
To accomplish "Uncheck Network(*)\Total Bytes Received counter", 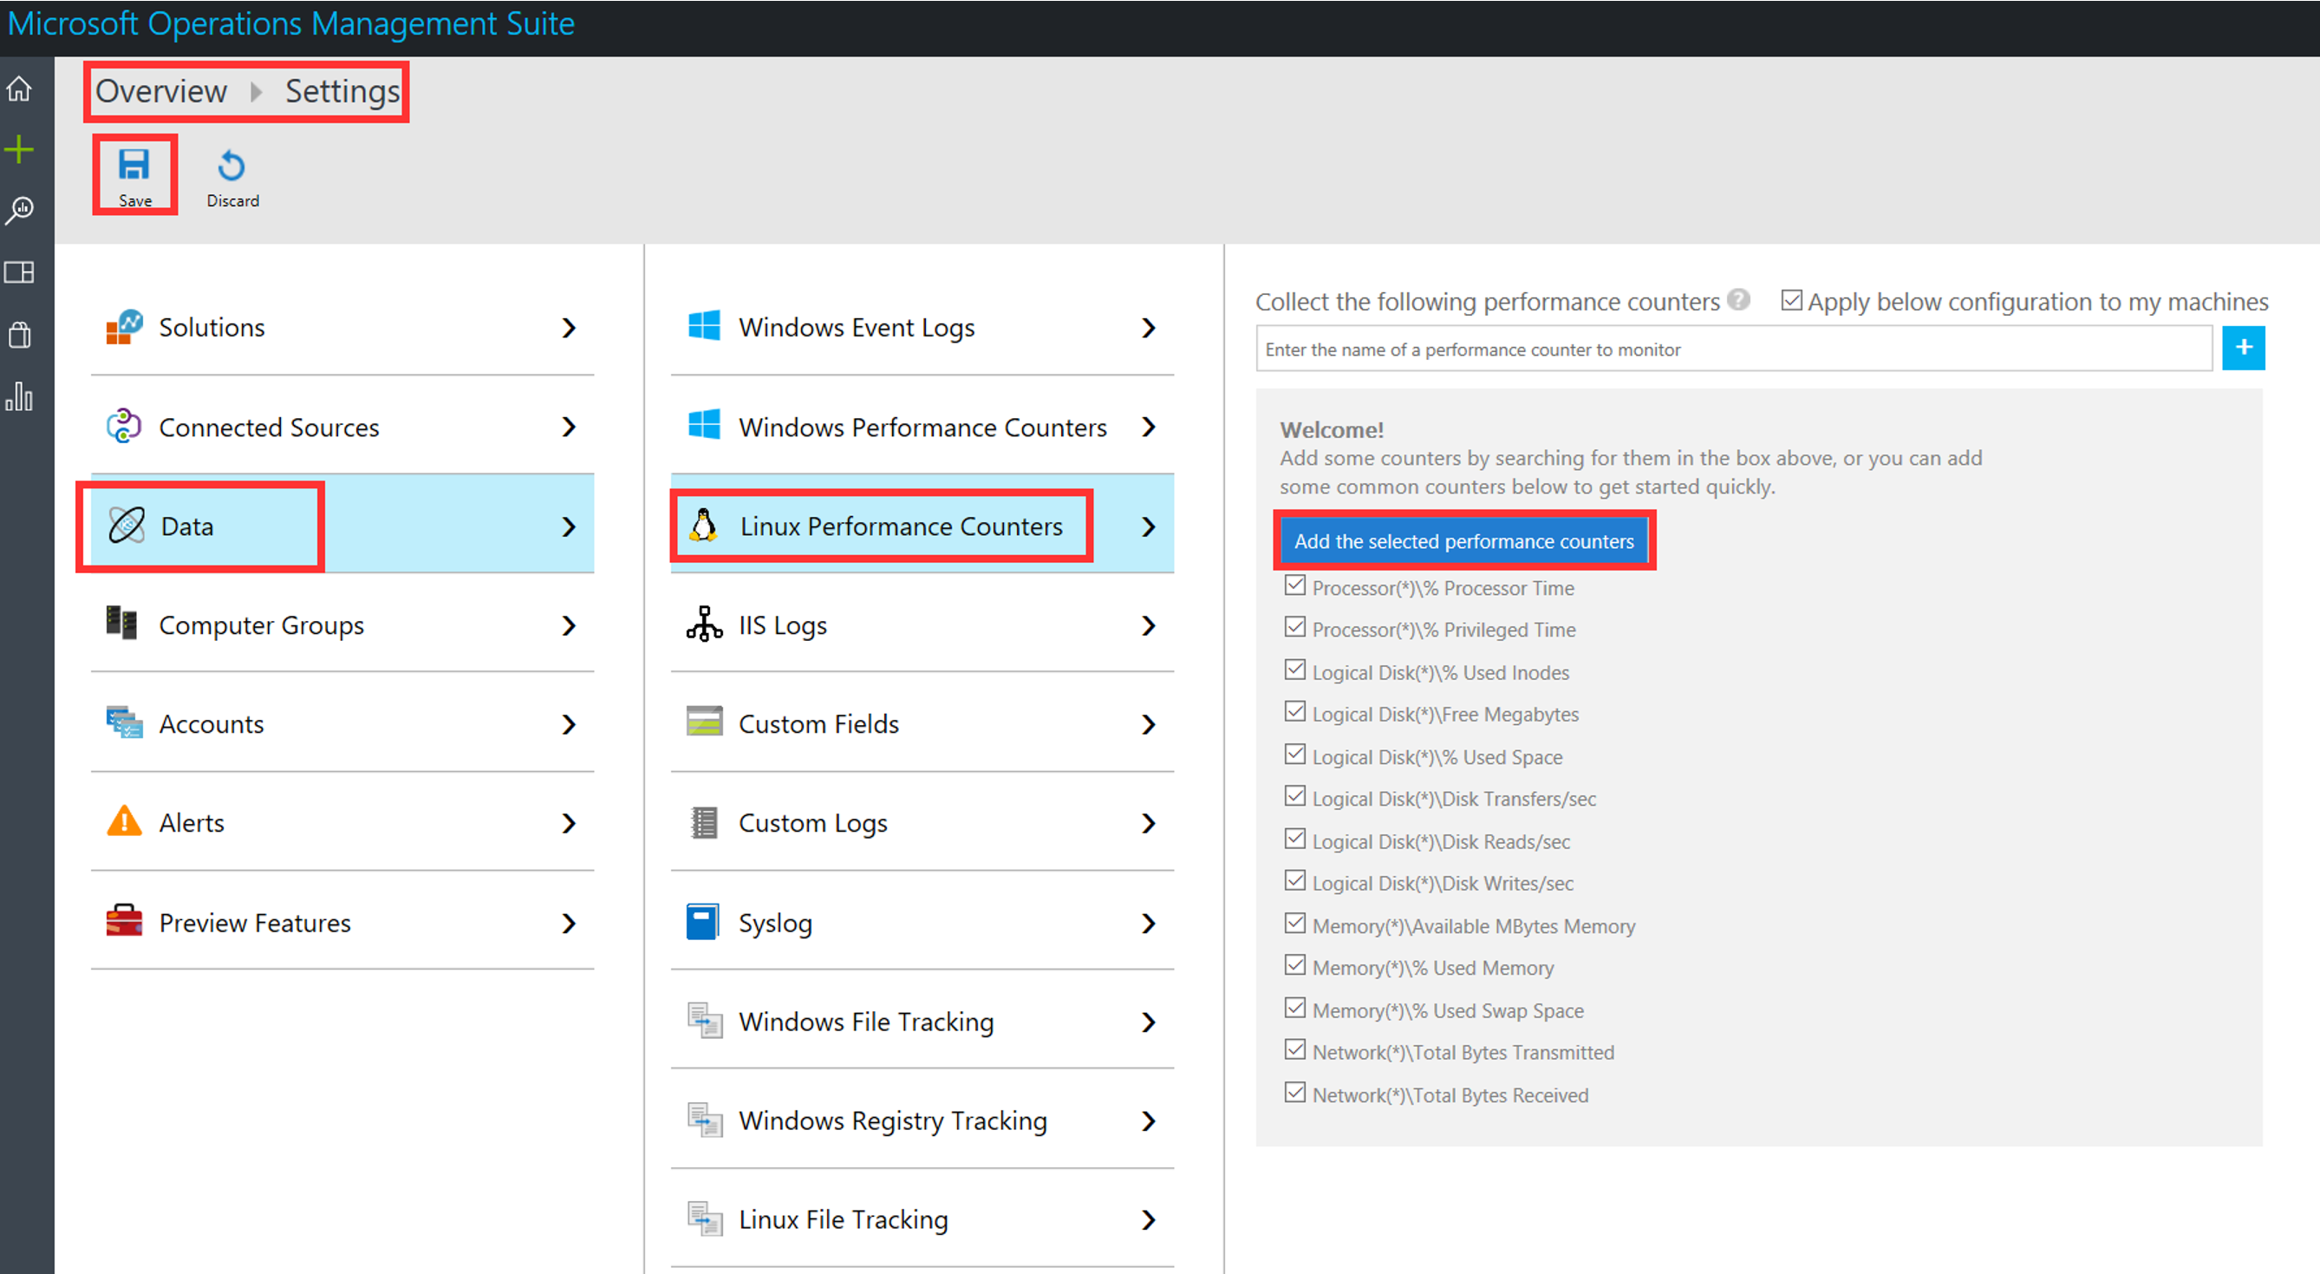I will tap(1295, 1093).
